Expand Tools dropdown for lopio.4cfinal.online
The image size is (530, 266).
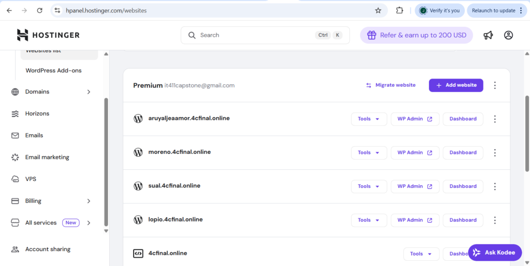[369, 220]
